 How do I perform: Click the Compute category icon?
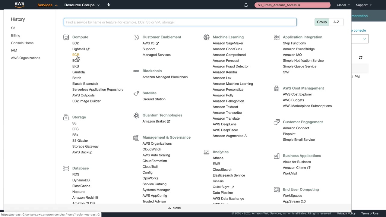[66, 37]
